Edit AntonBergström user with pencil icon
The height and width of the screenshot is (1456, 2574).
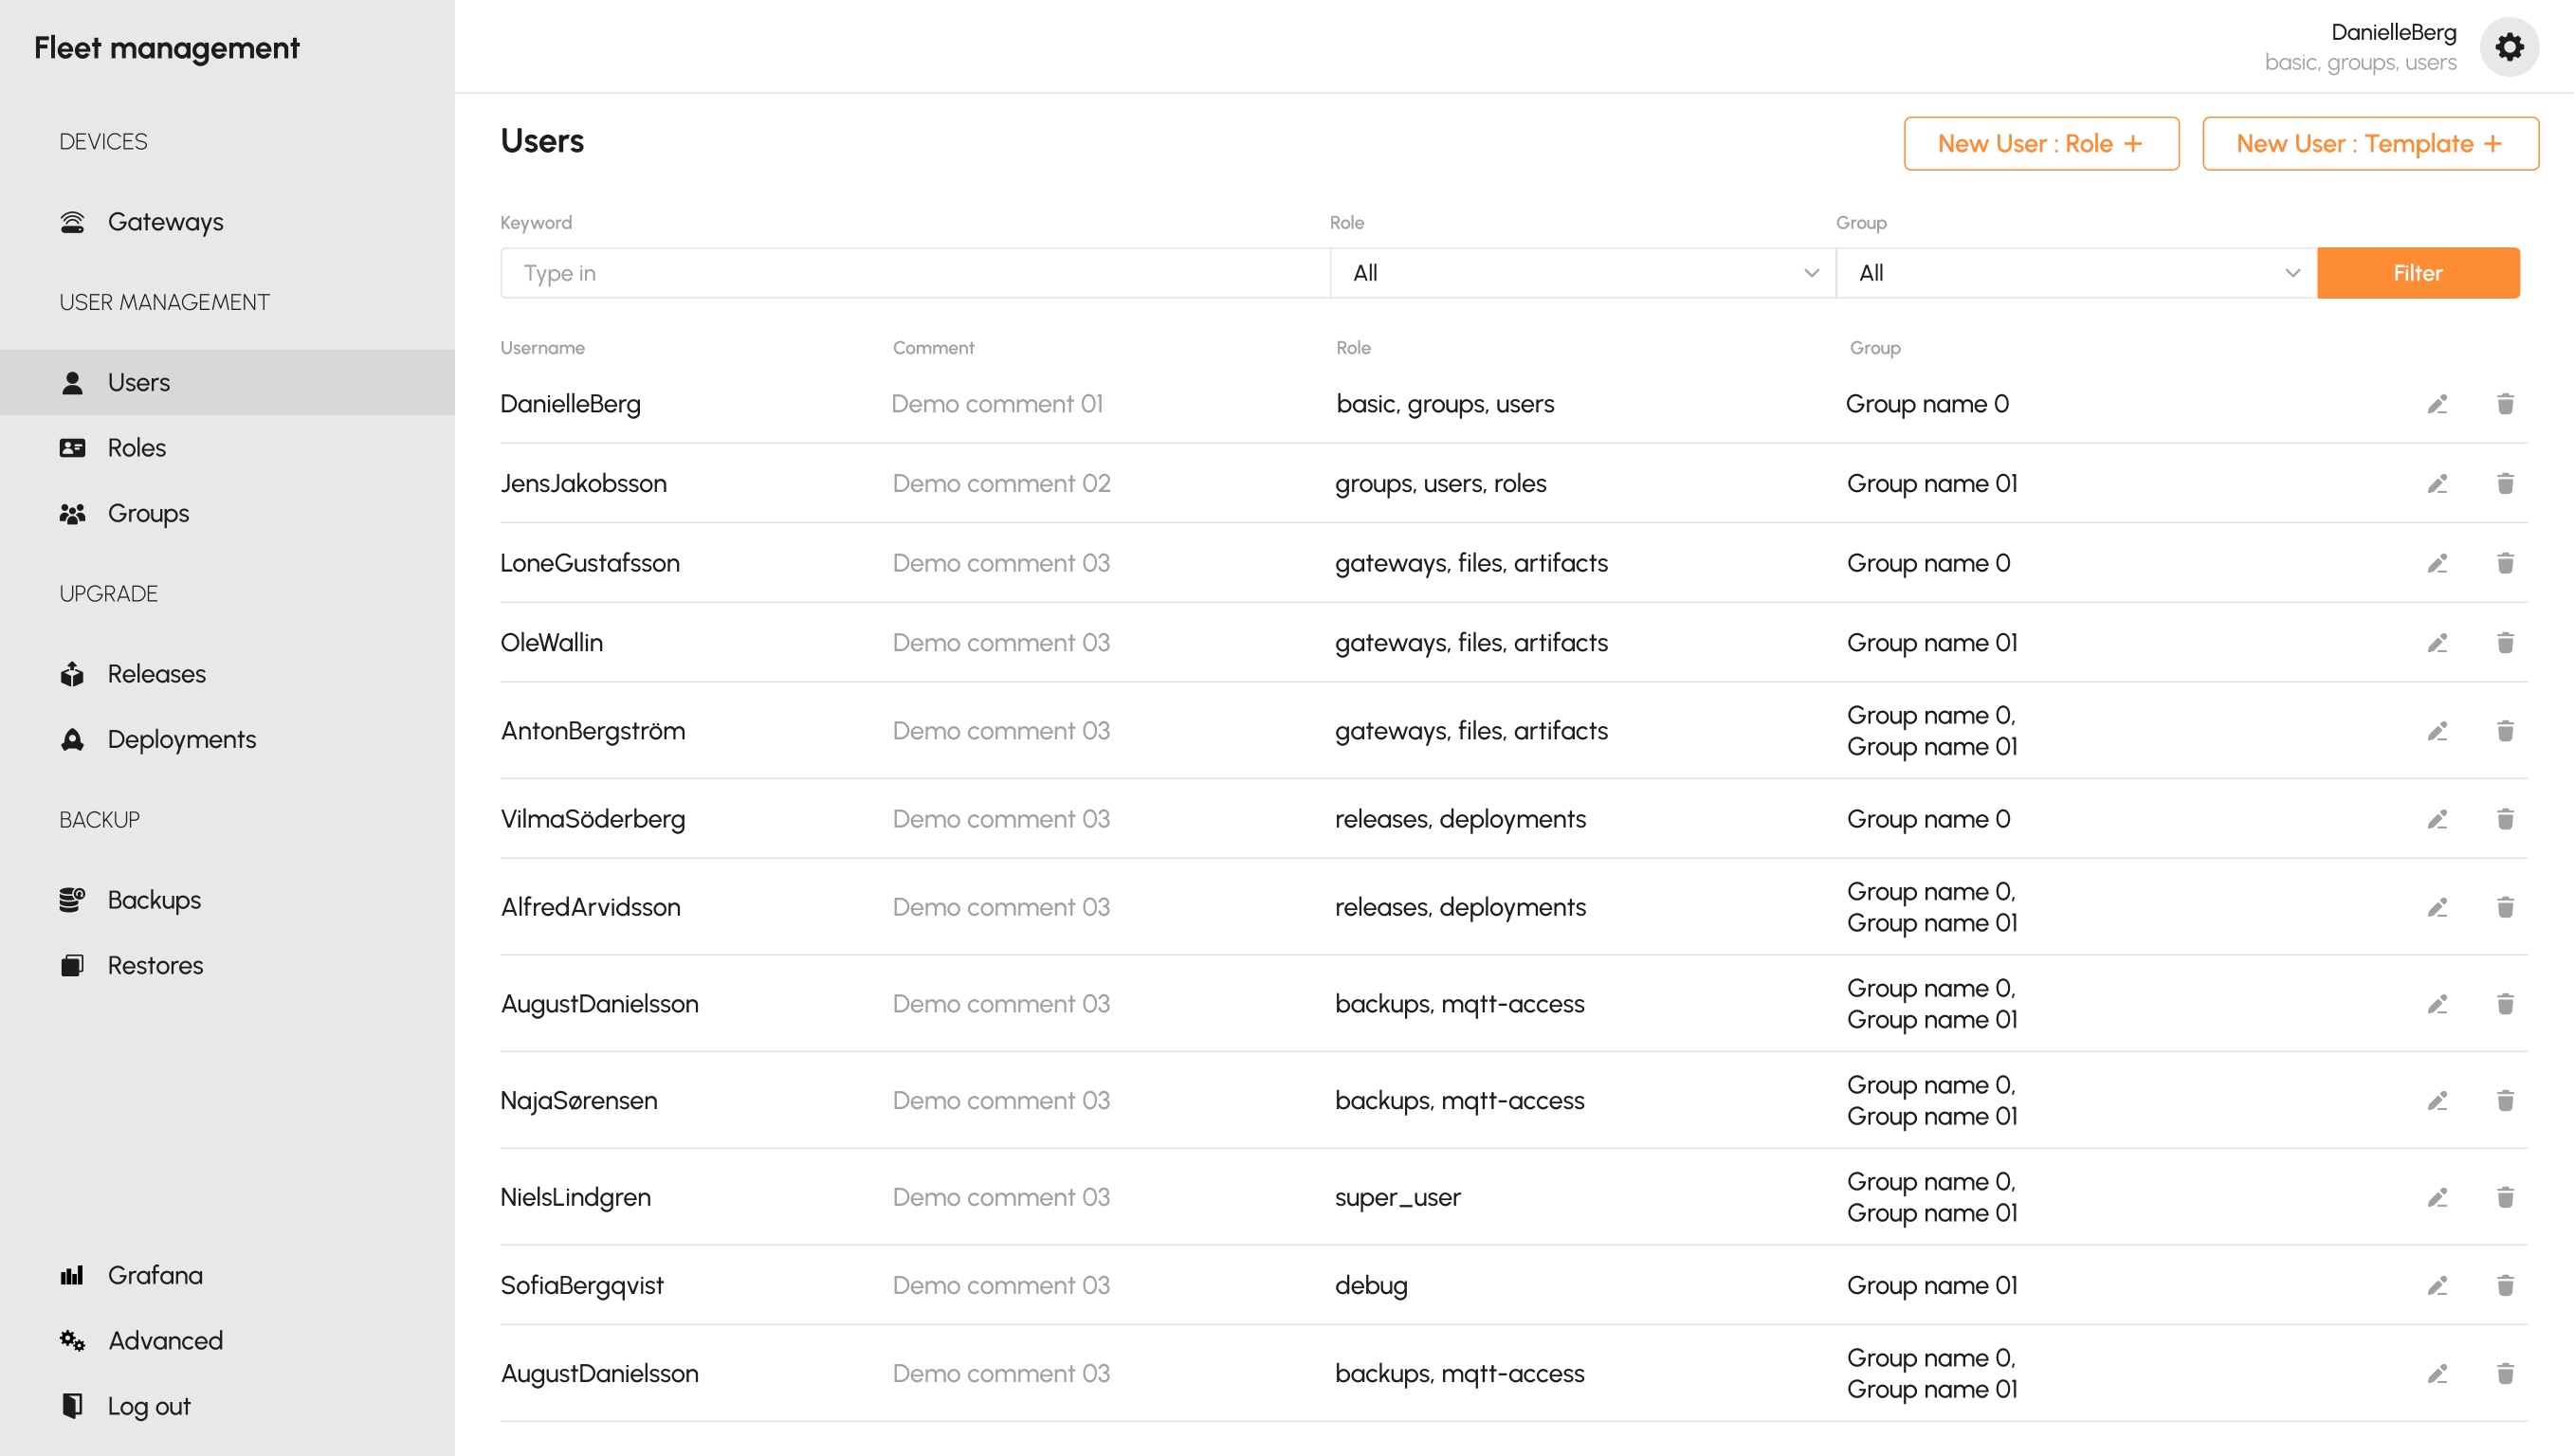pyautogui.click(x=2437, y=731)
